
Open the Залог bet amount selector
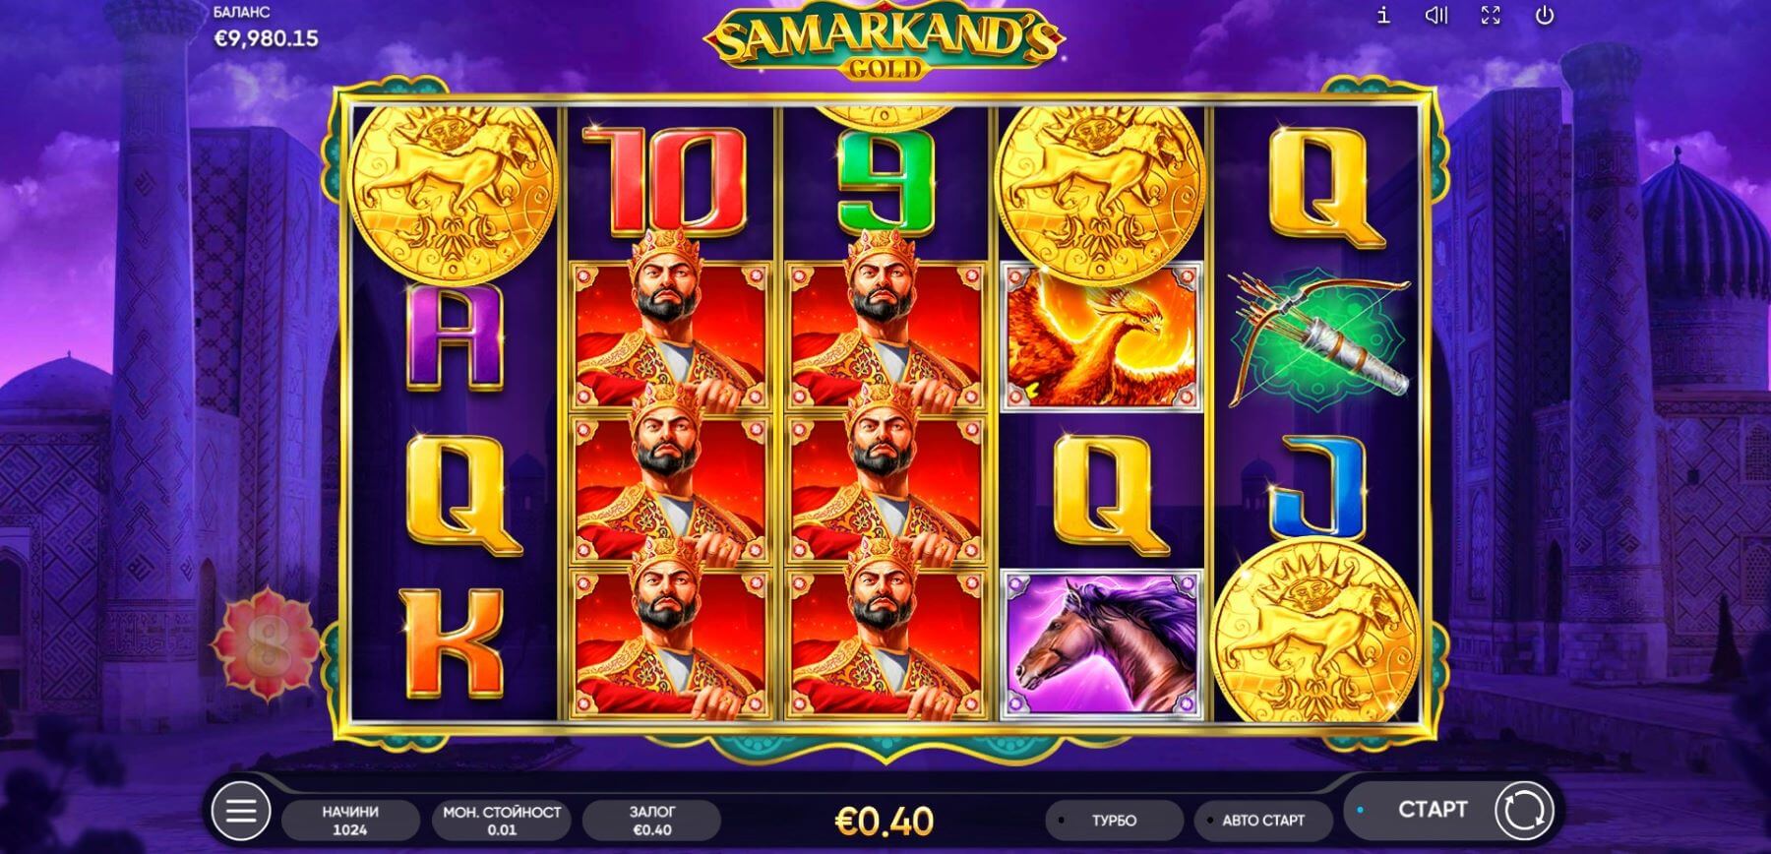pos(651,820)
